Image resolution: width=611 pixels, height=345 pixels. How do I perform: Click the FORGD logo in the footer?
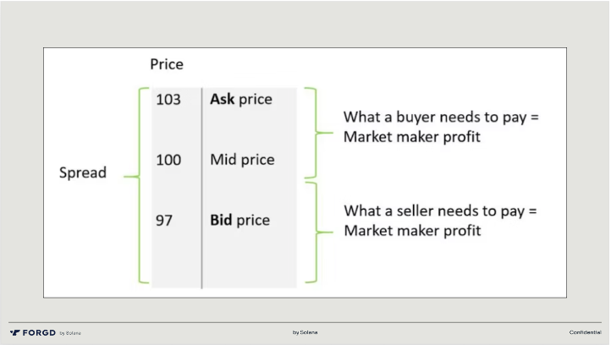pos(33,332)
